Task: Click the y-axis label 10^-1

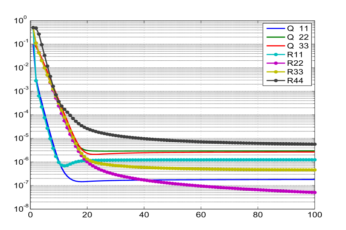Action: 21,44
